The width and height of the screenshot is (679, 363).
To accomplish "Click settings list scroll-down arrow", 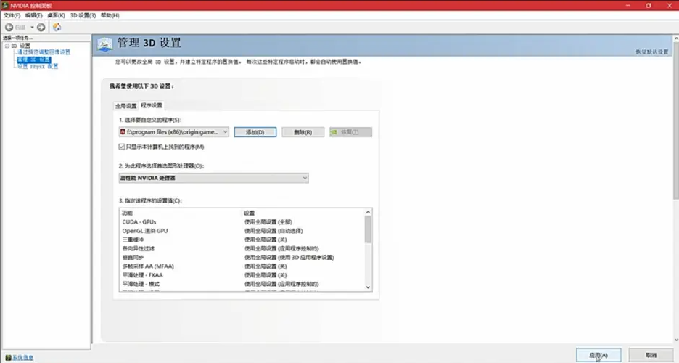I will click(x=368, y=287).
